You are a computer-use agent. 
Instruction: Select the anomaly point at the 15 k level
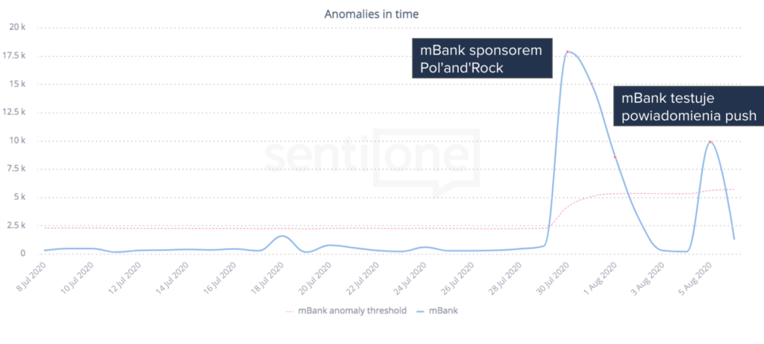(592, 84)
